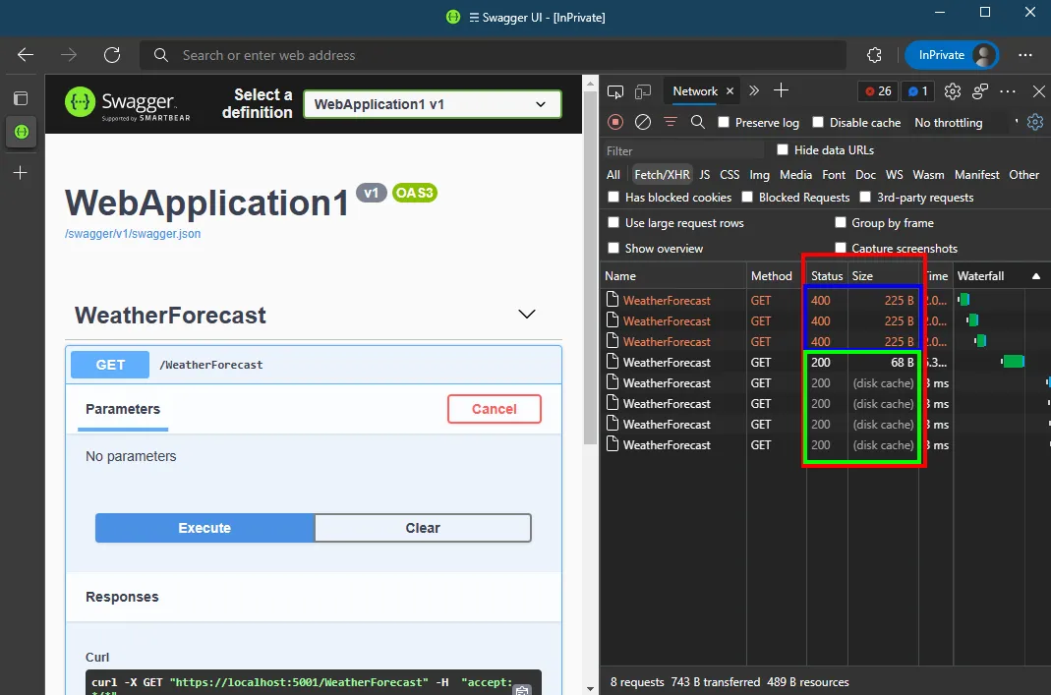The image size is (1051, 695).
Task: Collapse the GET /WeatherForecast operation
Action: coord(314,365)
